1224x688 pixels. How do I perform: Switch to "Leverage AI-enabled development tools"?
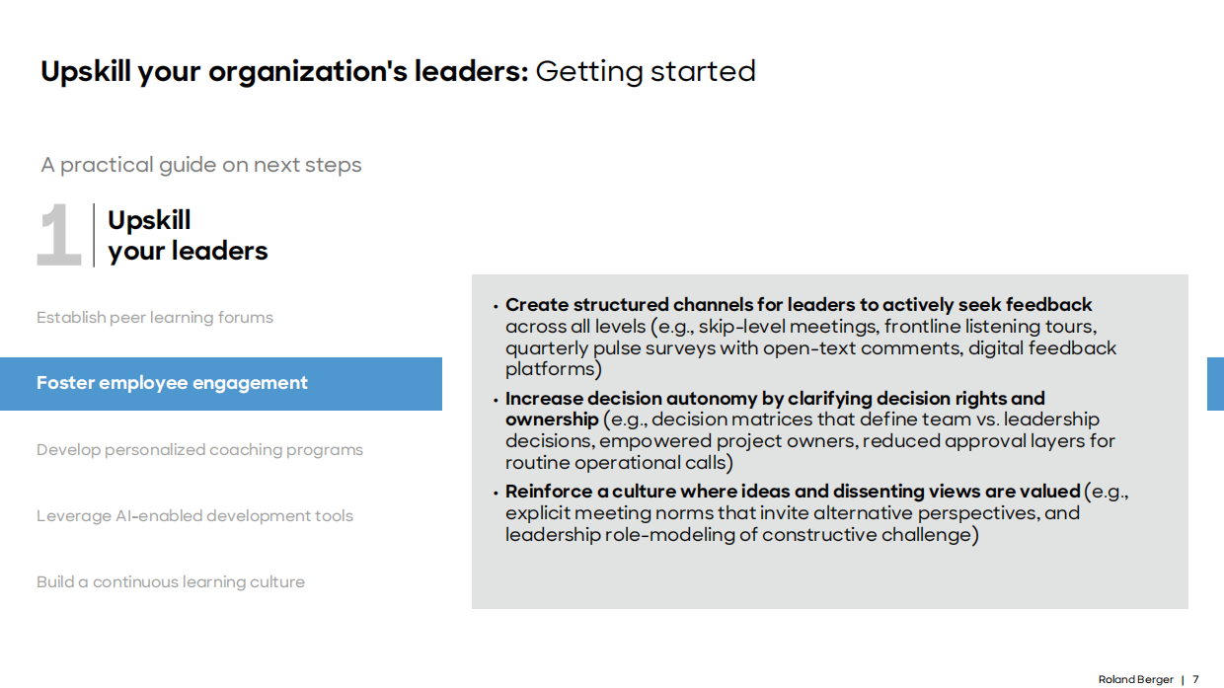(x=194, y=516)
